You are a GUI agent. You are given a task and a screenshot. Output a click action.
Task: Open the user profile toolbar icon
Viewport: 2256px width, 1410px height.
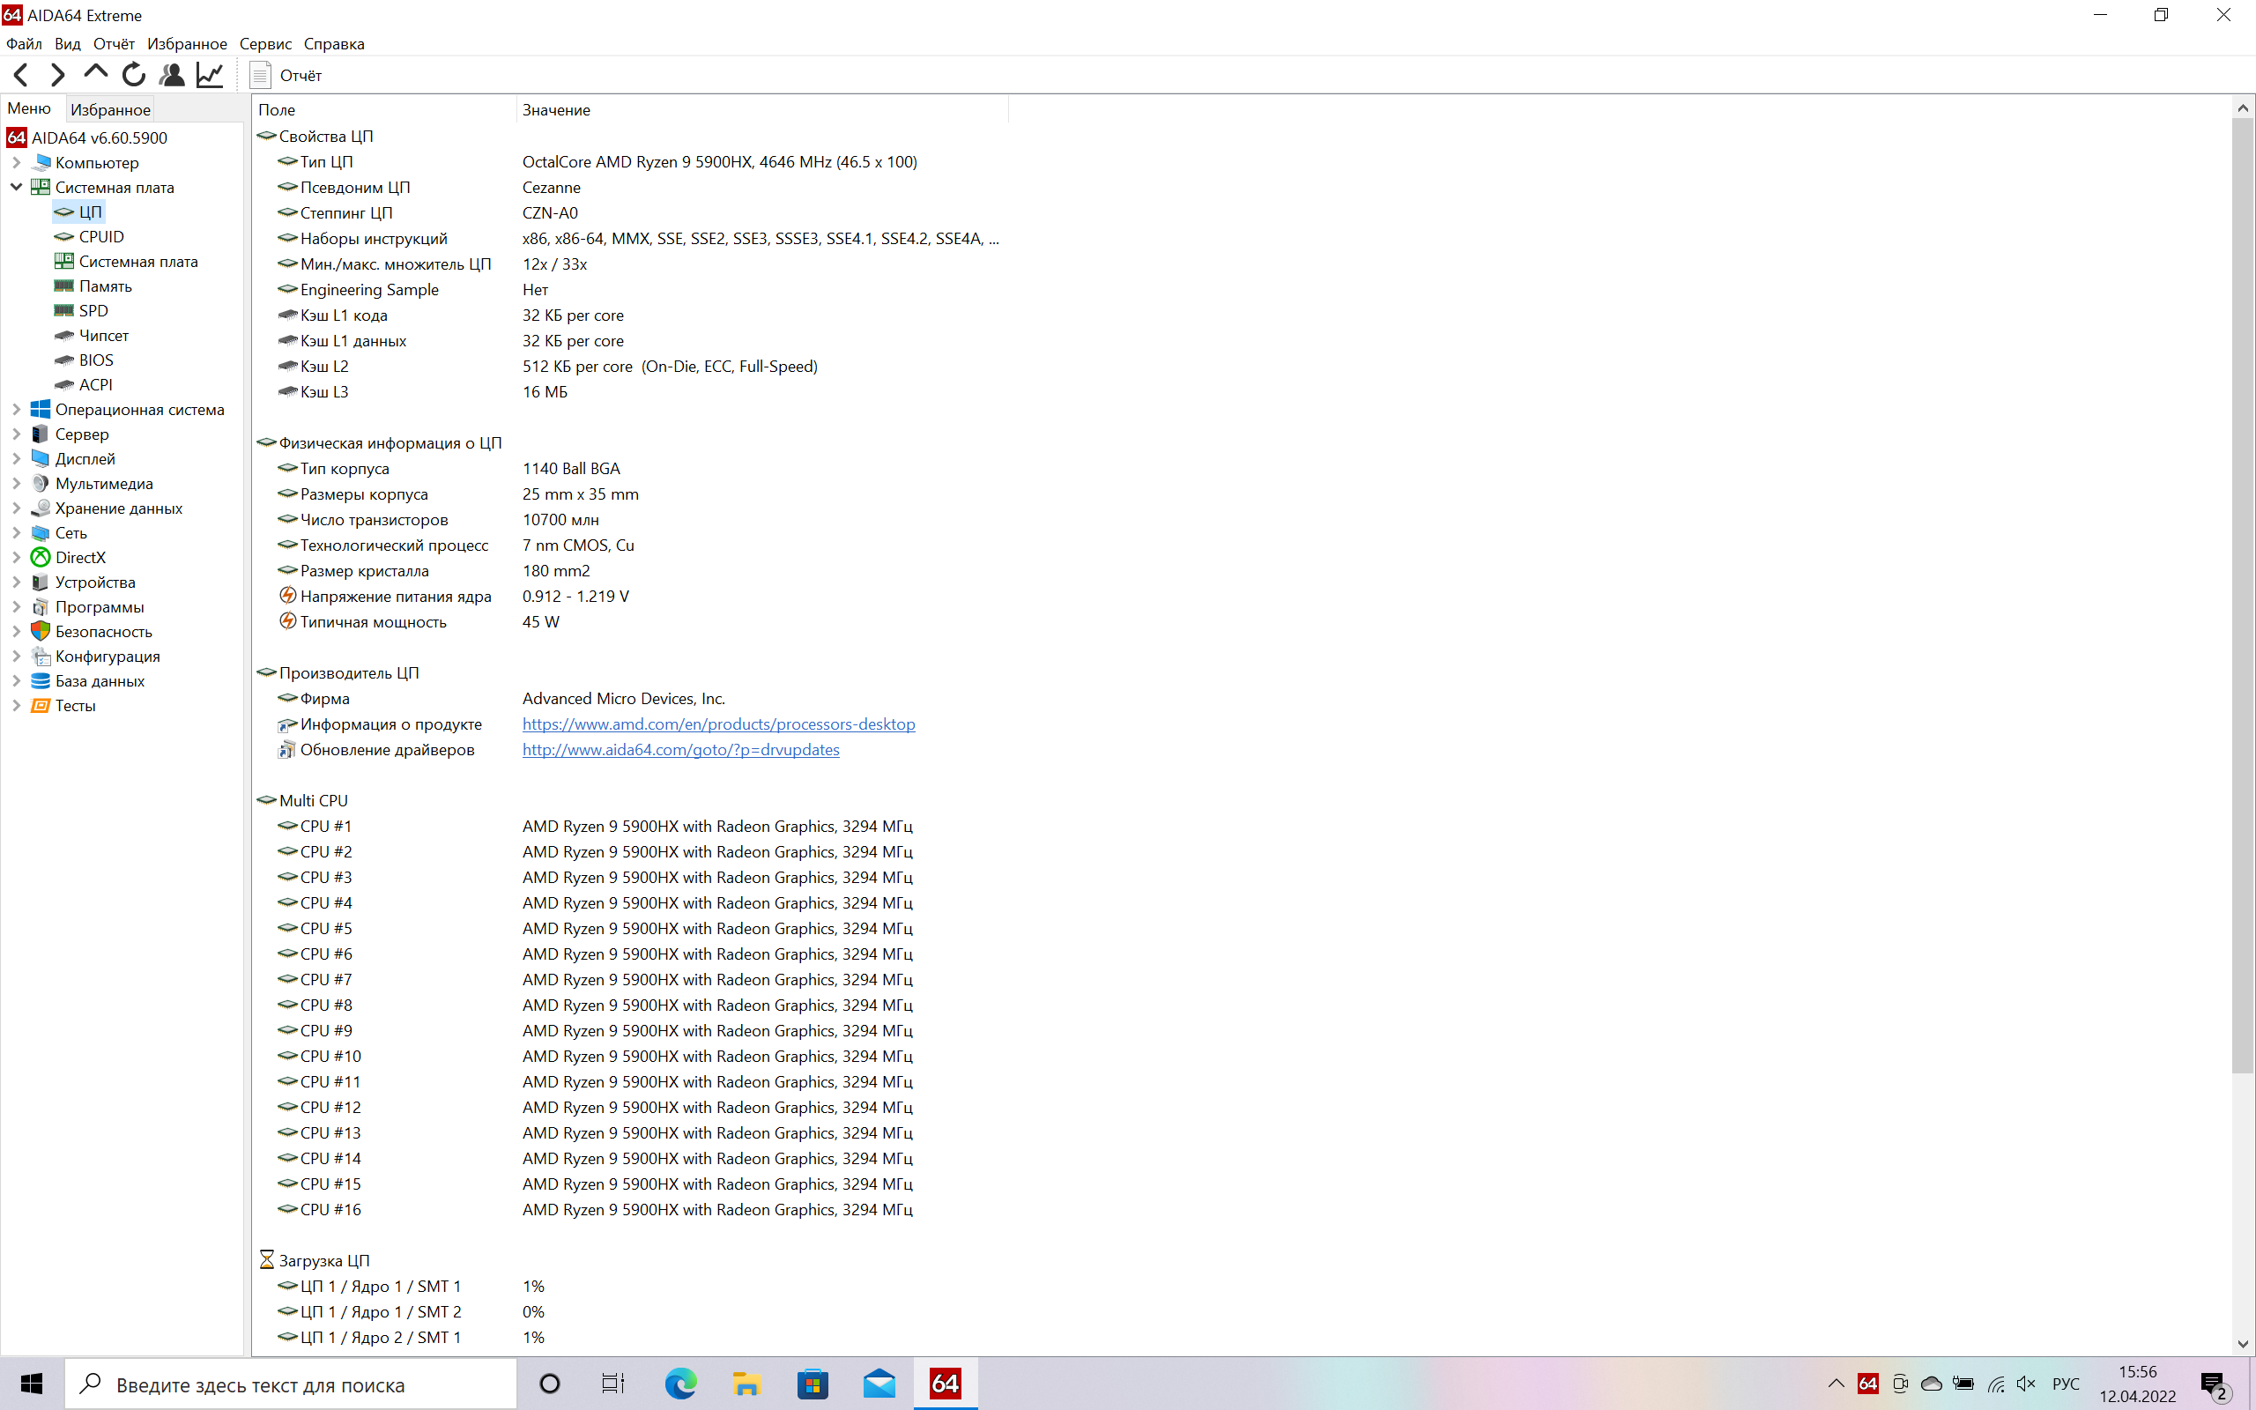tap(172, 75)
